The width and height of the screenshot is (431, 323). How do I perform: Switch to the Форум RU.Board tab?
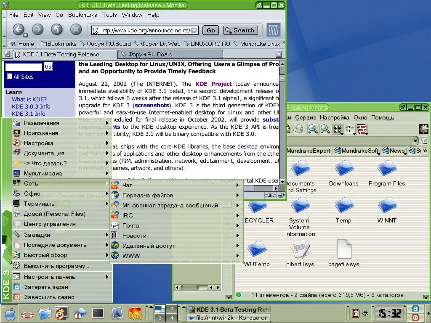(170, 54)
